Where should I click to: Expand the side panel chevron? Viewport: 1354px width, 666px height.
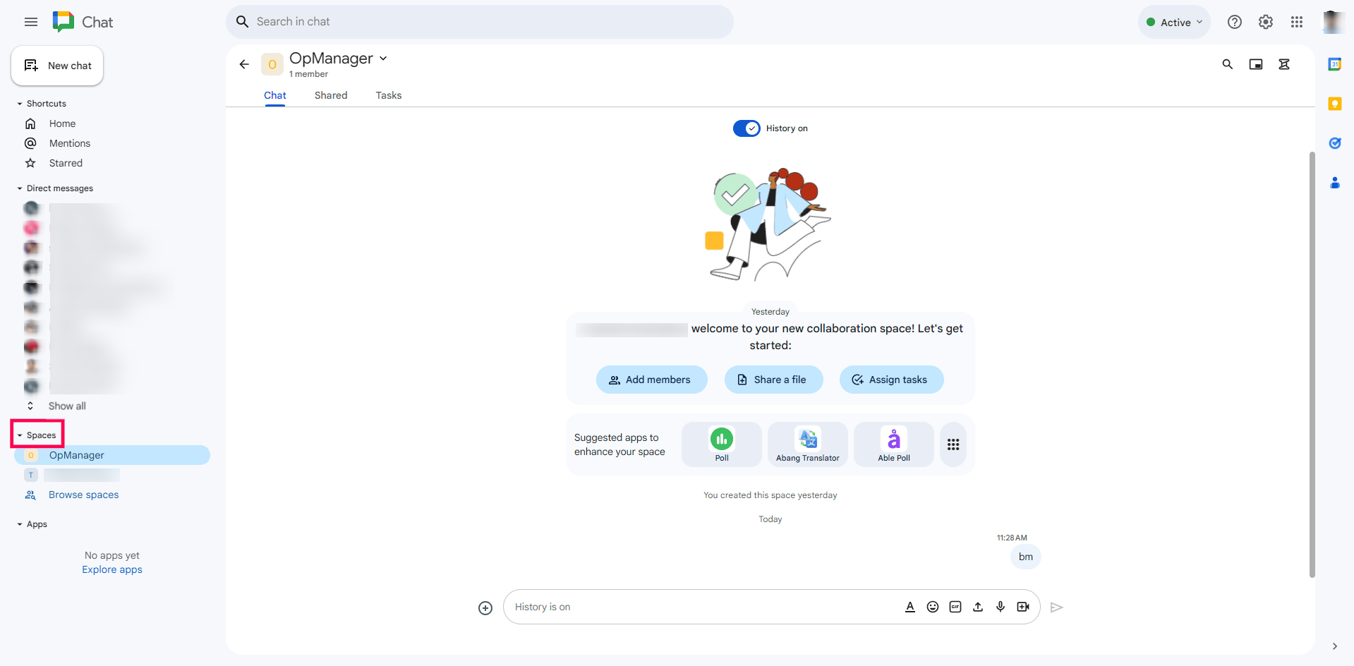tap(1334, 646)
